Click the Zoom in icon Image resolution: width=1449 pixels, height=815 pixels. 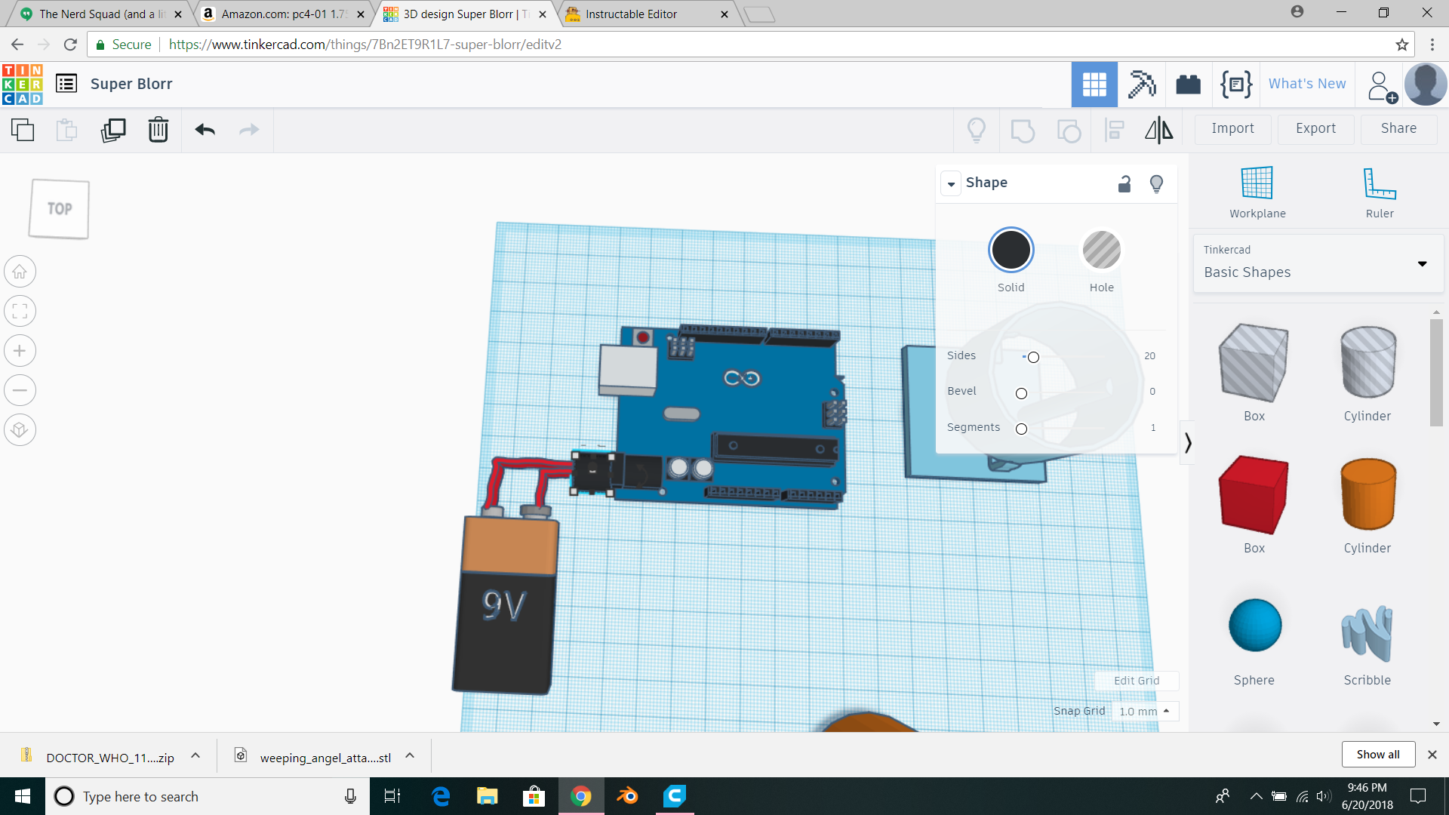(x=20, y=351)
